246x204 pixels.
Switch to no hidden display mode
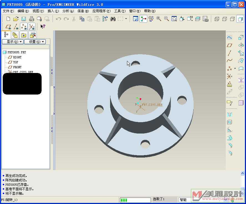(232, 19)
